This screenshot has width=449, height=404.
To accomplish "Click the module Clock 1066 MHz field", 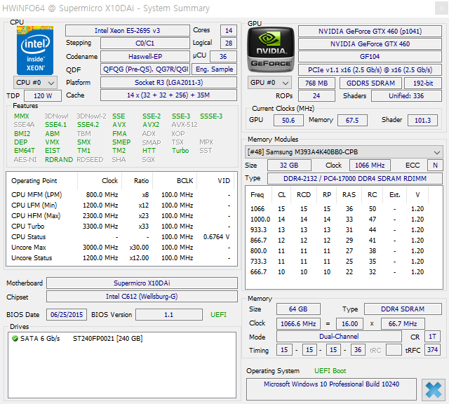I will [370, 166].
